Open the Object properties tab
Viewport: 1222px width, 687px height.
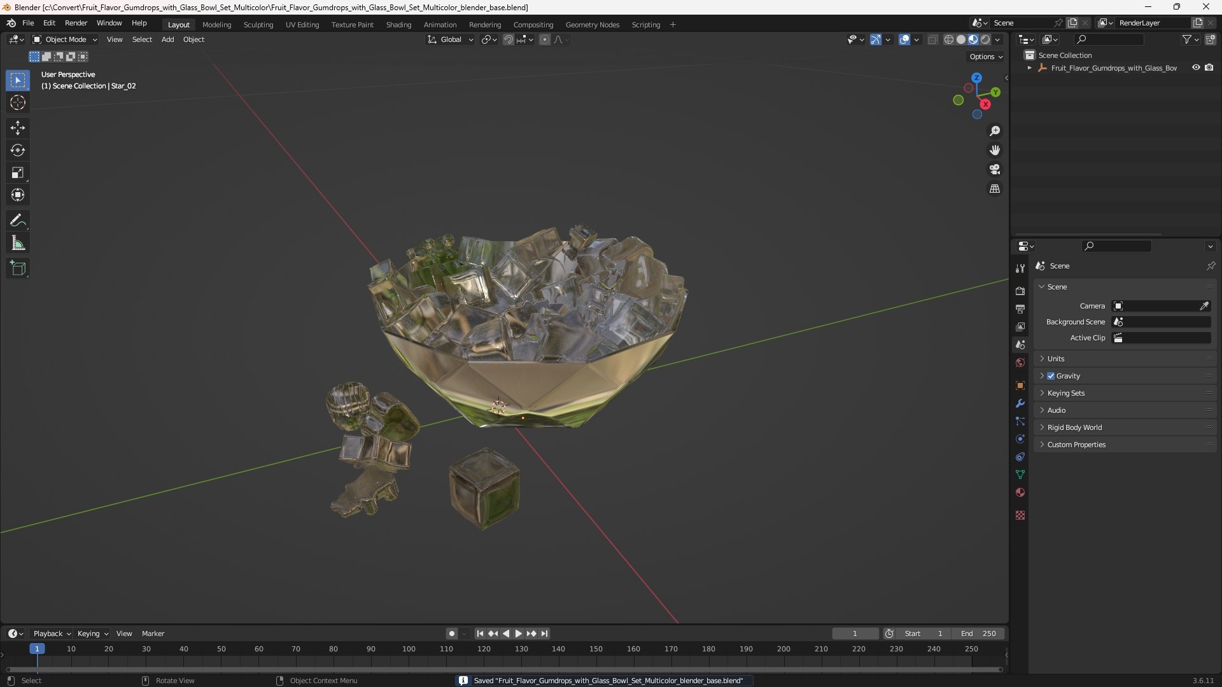[x=1020, y=385]
